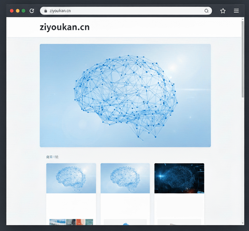Screen dimensions: 249x231
Task: Reload the page with the refresh icon
Action: 32,11
